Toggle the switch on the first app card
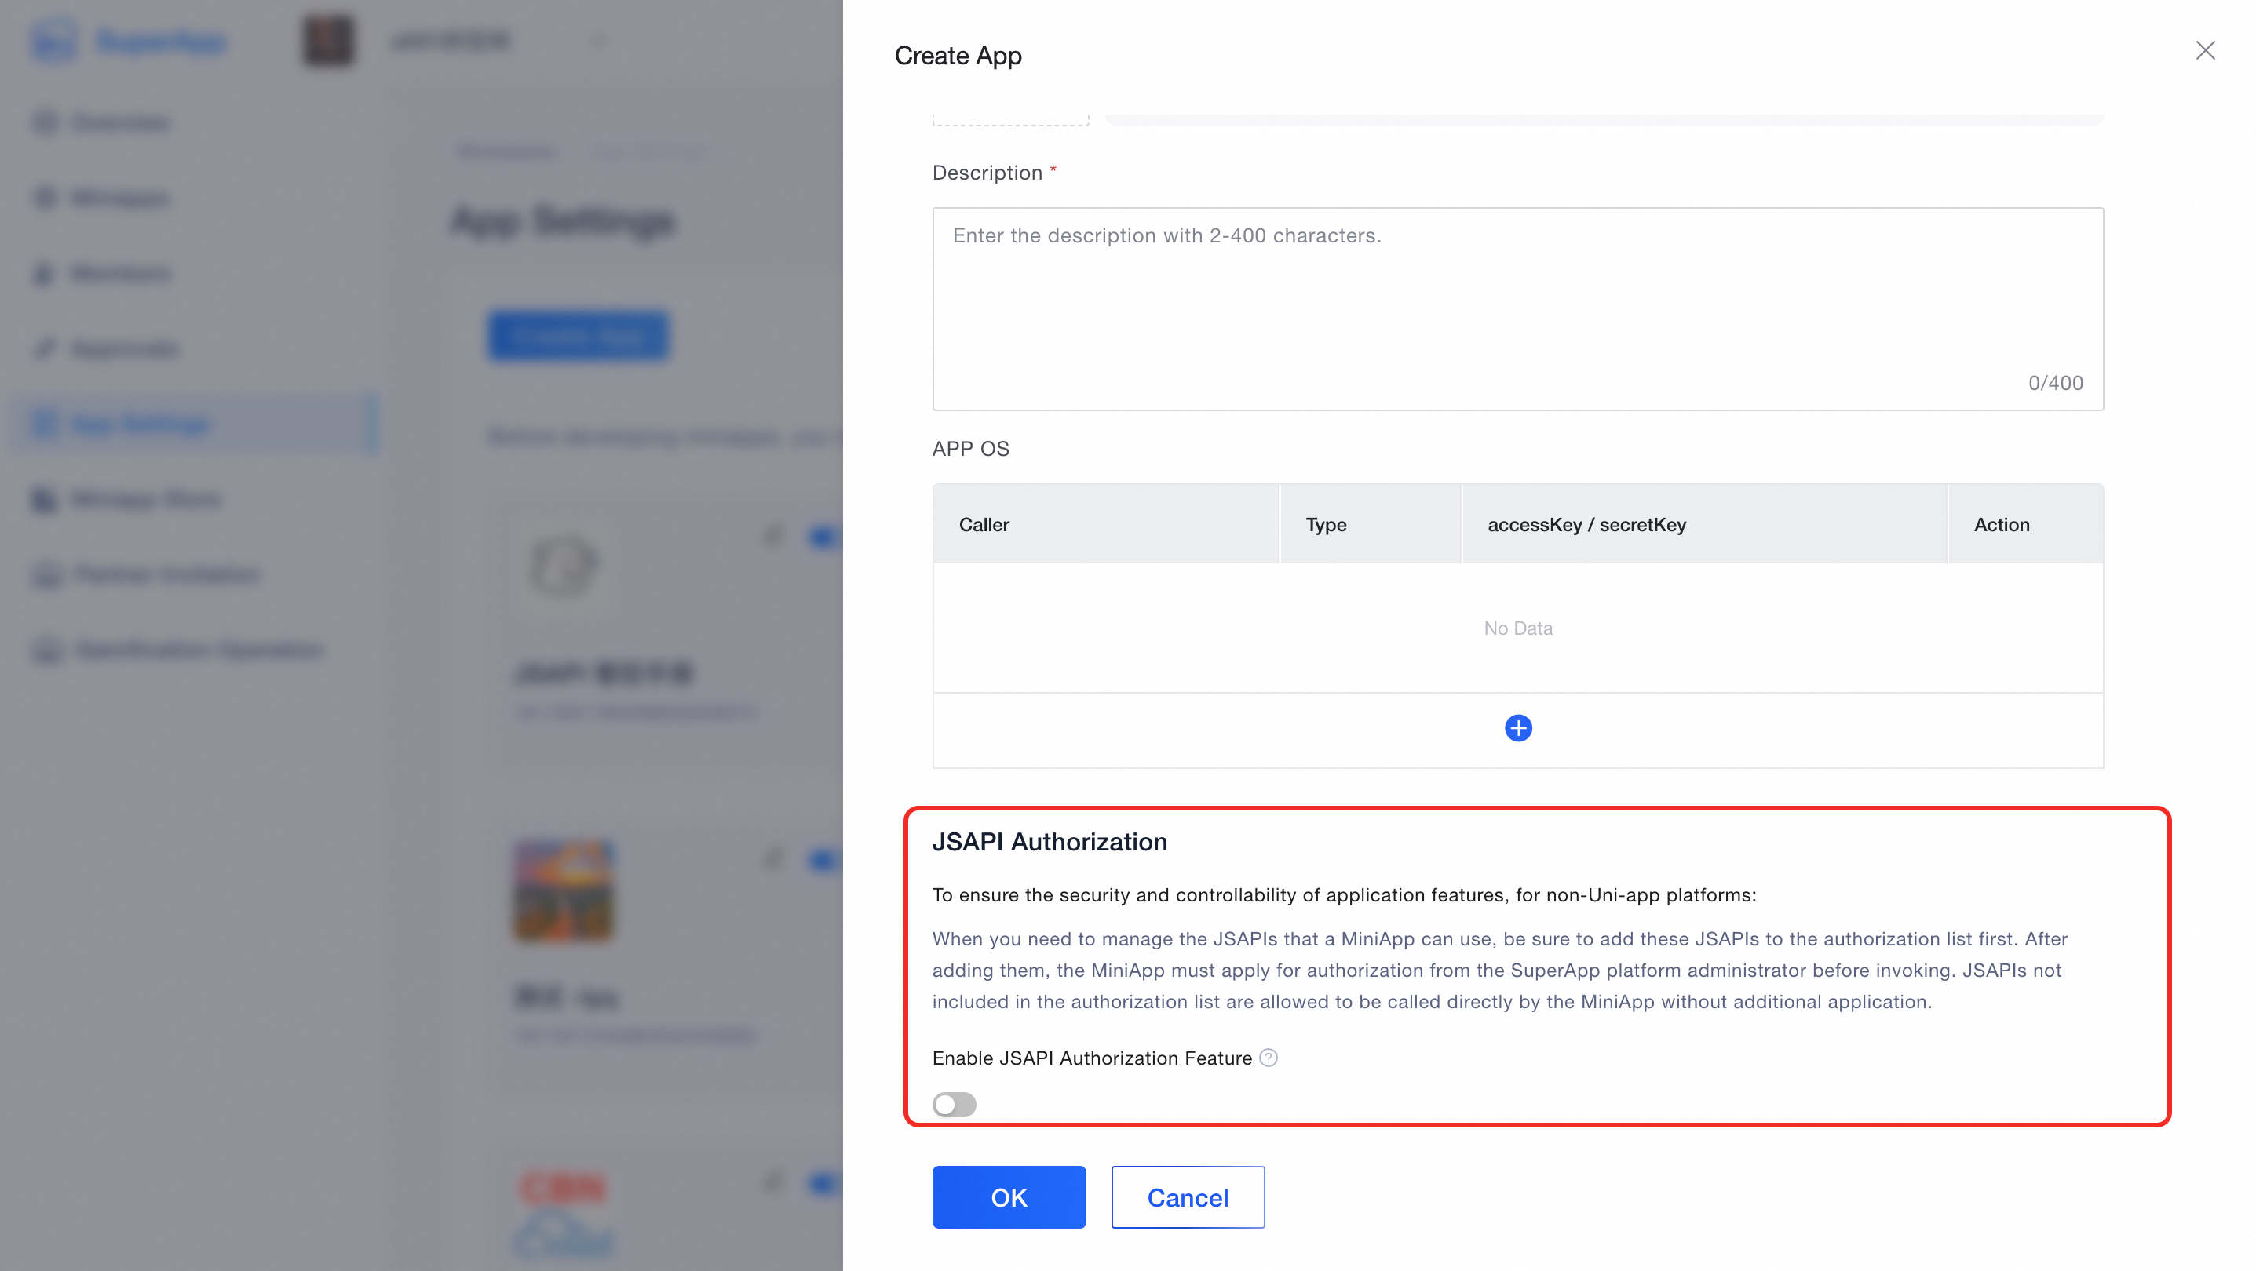This screenshot has width=2256, height=1271. pos(824,536)
